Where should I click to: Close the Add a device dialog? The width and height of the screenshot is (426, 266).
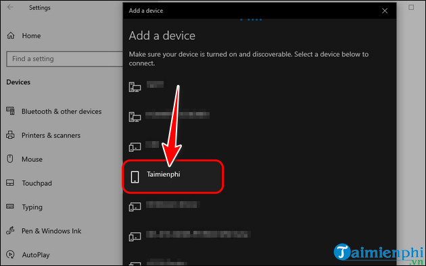pyautogui.click(x=385, y=11)
